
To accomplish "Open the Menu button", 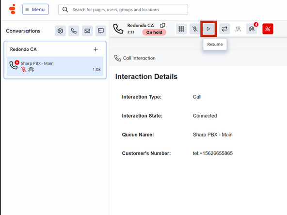I will click(x=35, y=9).
